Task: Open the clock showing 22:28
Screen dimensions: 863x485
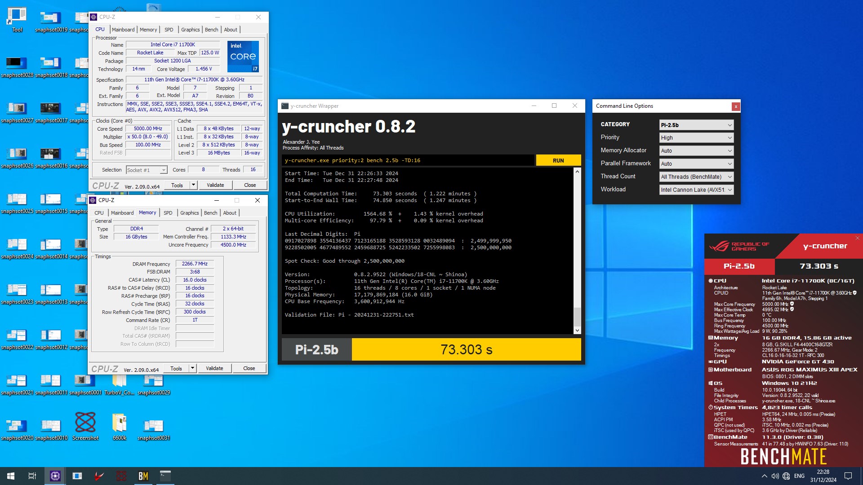Action: [823, 476]
